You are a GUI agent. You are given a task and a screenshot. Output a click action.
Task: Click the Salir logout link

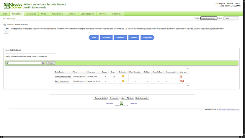click(x=237, y=3)
